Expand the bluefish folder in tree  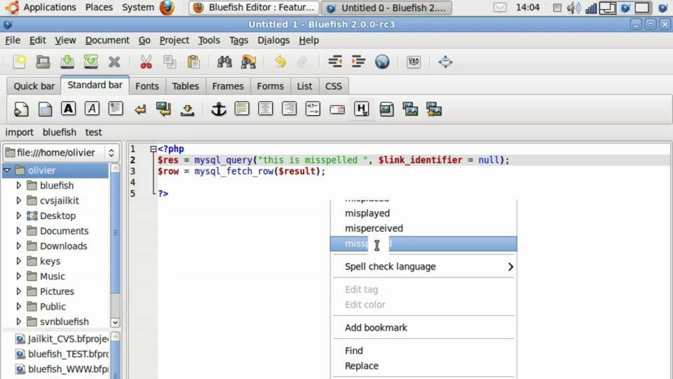(x=19, y=185)
